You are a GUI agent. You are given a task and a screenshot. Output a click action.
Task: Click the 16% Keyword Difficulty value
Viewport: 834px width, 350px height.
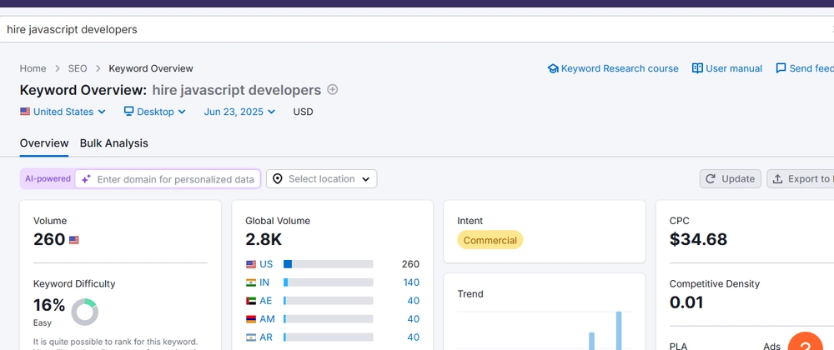49,305
